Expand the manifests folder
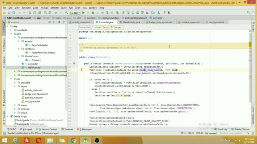 (x=11, y=30)
